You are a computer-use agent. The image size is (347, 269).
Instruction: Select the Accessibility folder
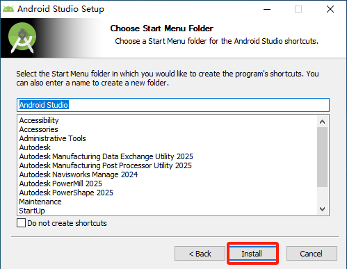click(39, 120)
